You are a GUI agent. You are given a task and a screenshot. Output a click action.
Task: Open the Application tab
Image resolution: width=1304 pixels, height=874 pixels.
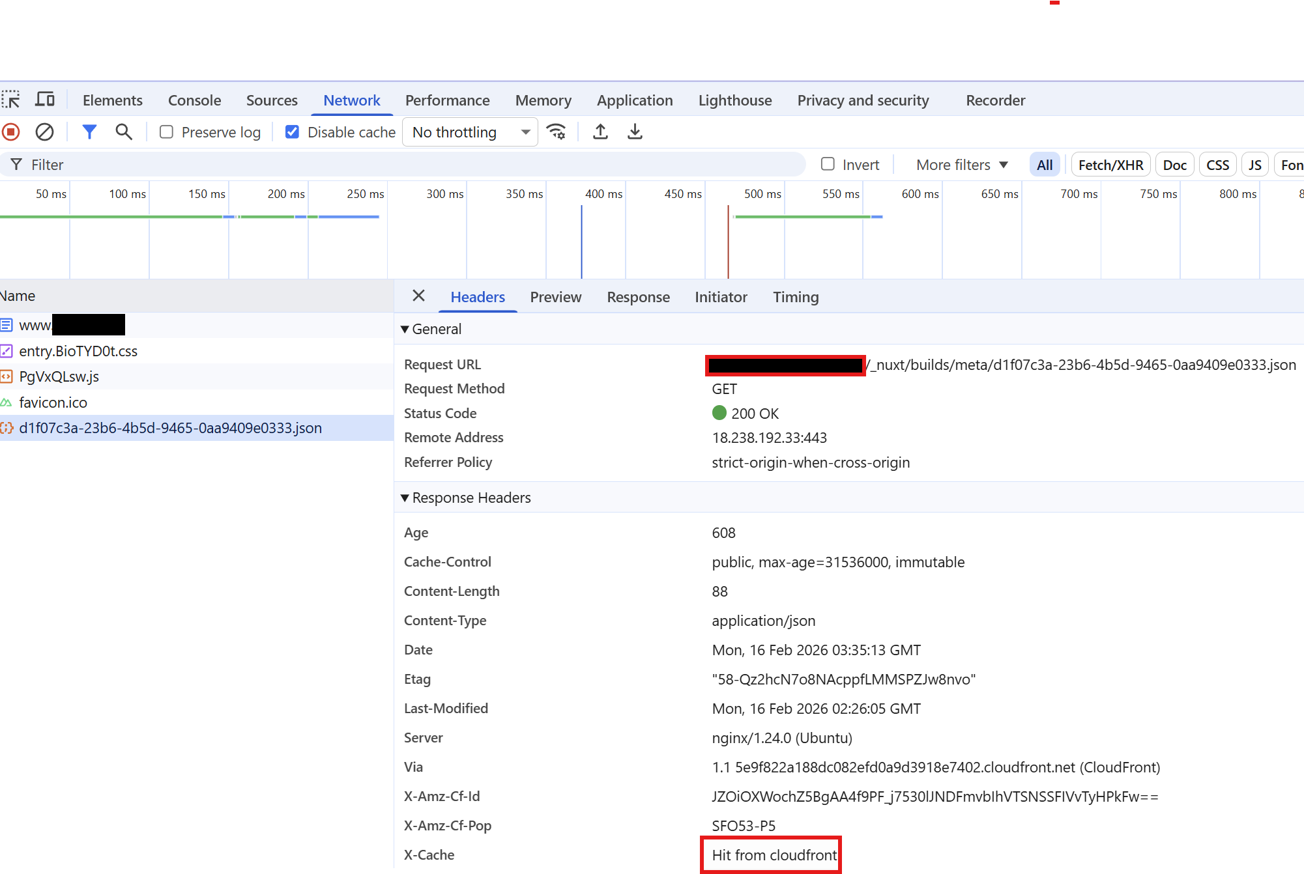click(x=635, y=100)
